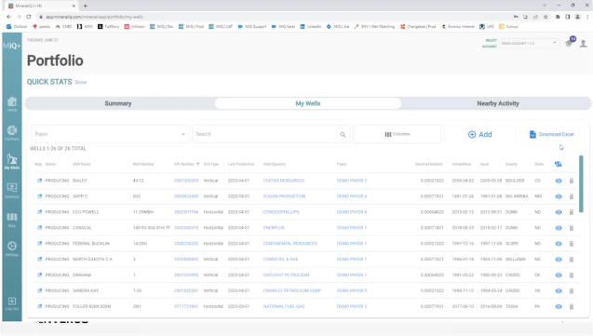
Task: Open the Outlook bookmark
Action: [x=17, y=26]
